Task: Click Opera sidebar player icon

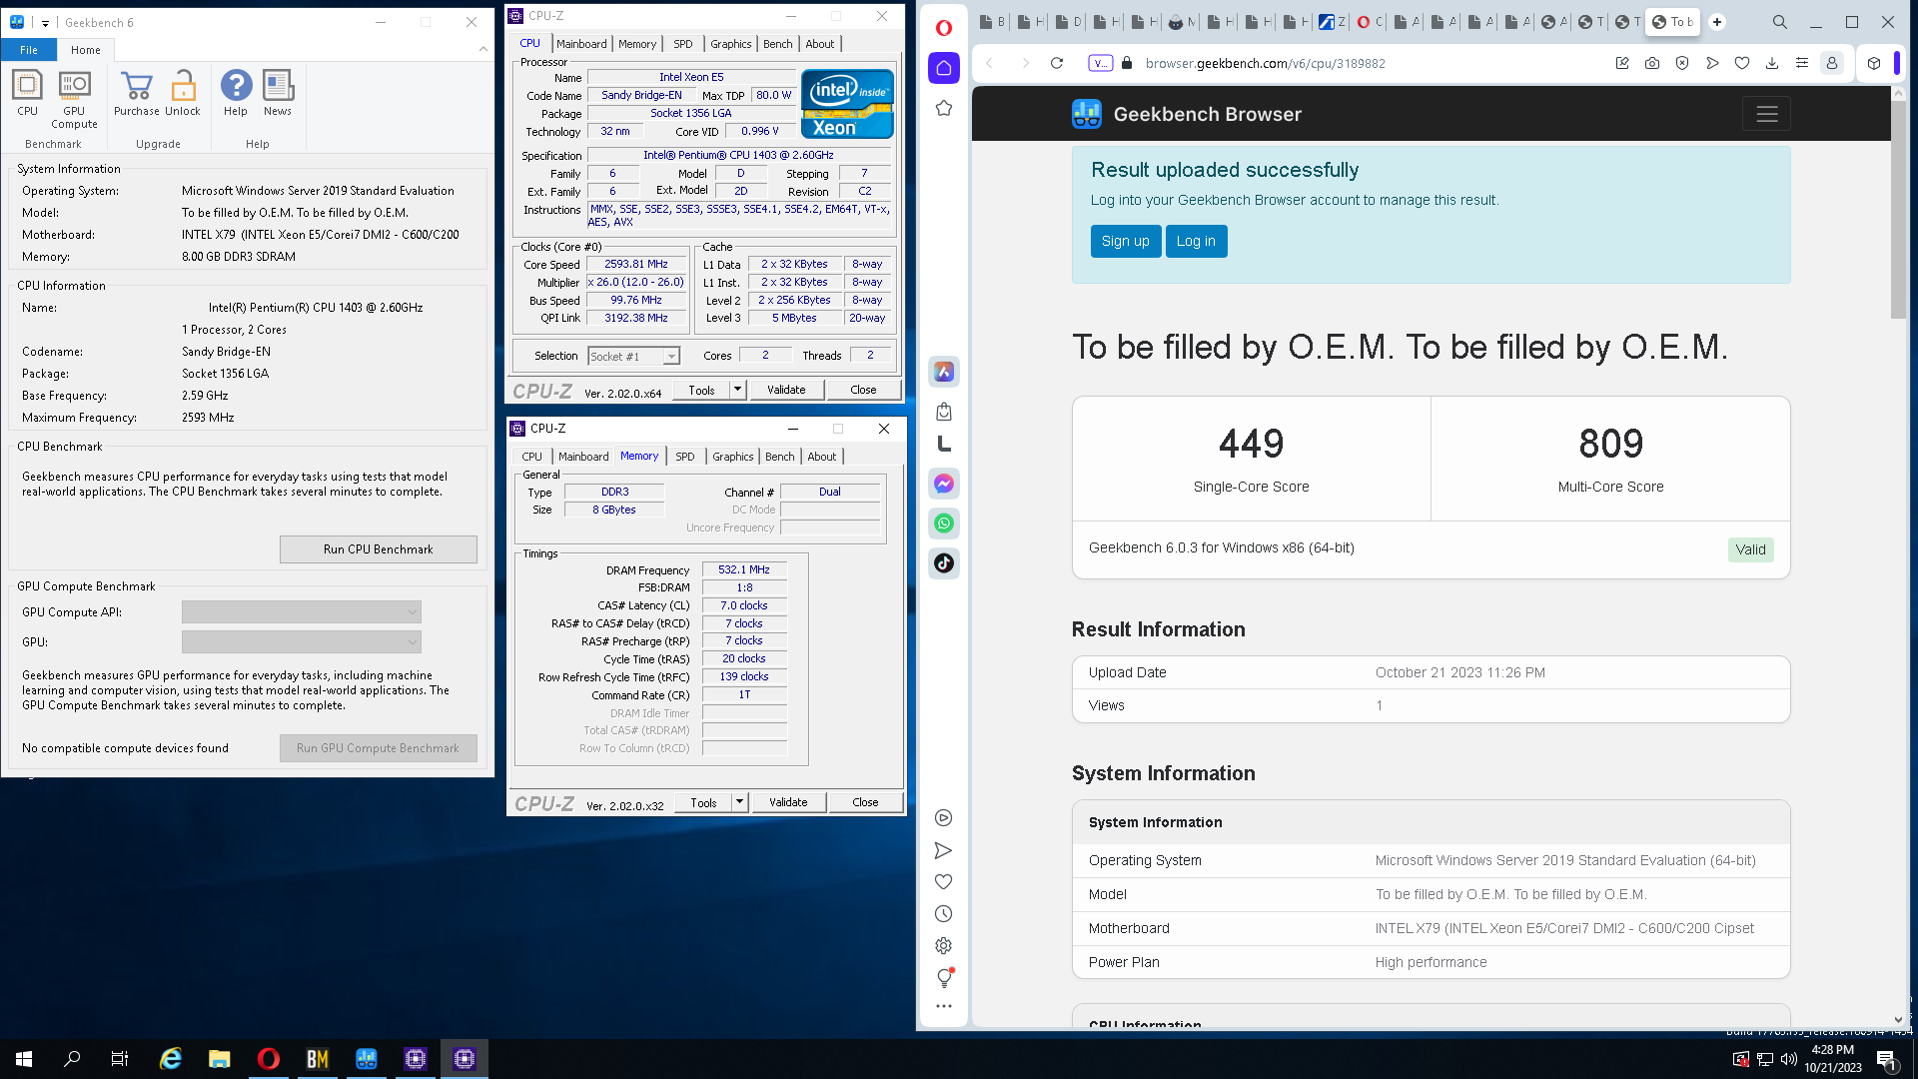Action: pos(944,818)
